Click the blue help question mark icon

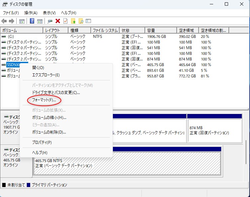32,21
